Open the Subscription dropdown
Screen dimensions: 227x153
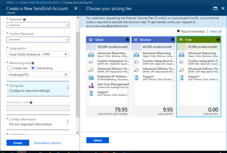pos(38,54)
